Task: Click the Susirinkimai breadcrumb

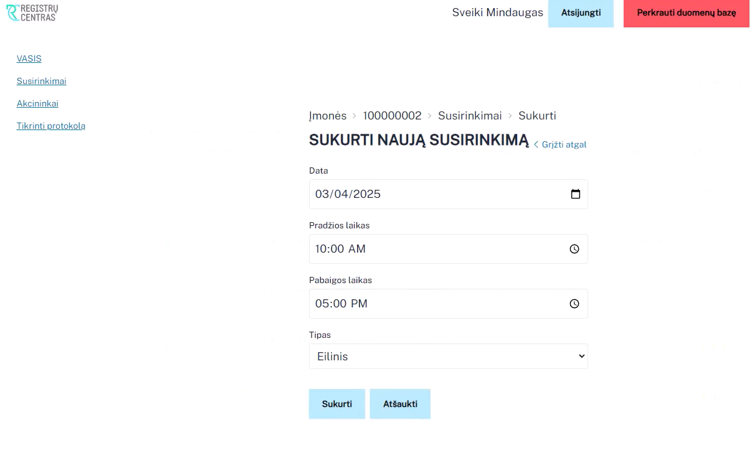Action: [470, 116]
